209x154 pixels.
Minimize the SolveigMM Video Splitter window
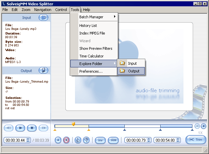(195, 4)
